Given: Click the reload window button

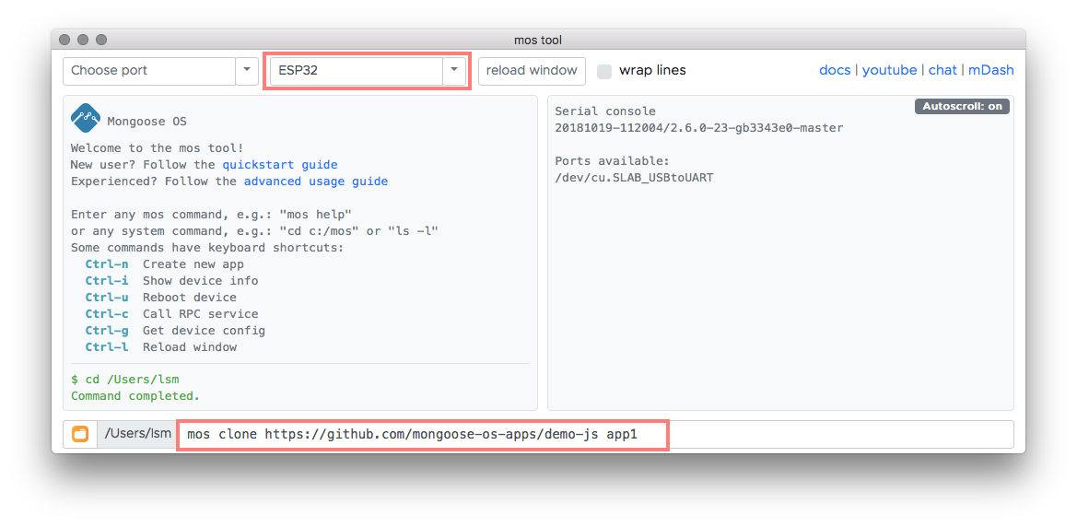Looking at the screenshot, I should click(x=532, y=71).
